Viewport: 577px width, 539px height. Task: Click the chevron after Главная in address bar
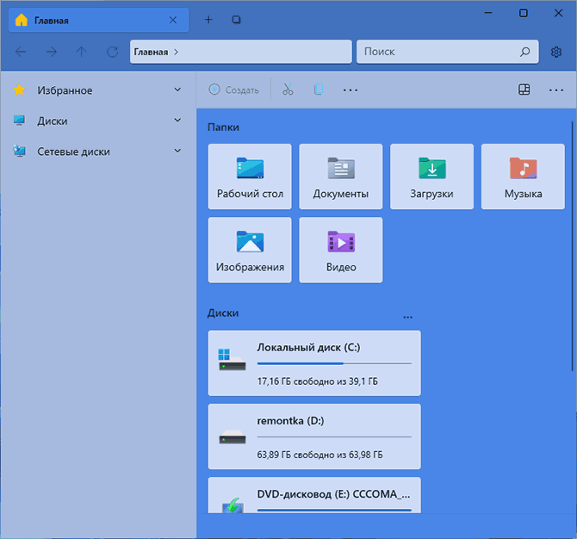[x=177, y=52]
